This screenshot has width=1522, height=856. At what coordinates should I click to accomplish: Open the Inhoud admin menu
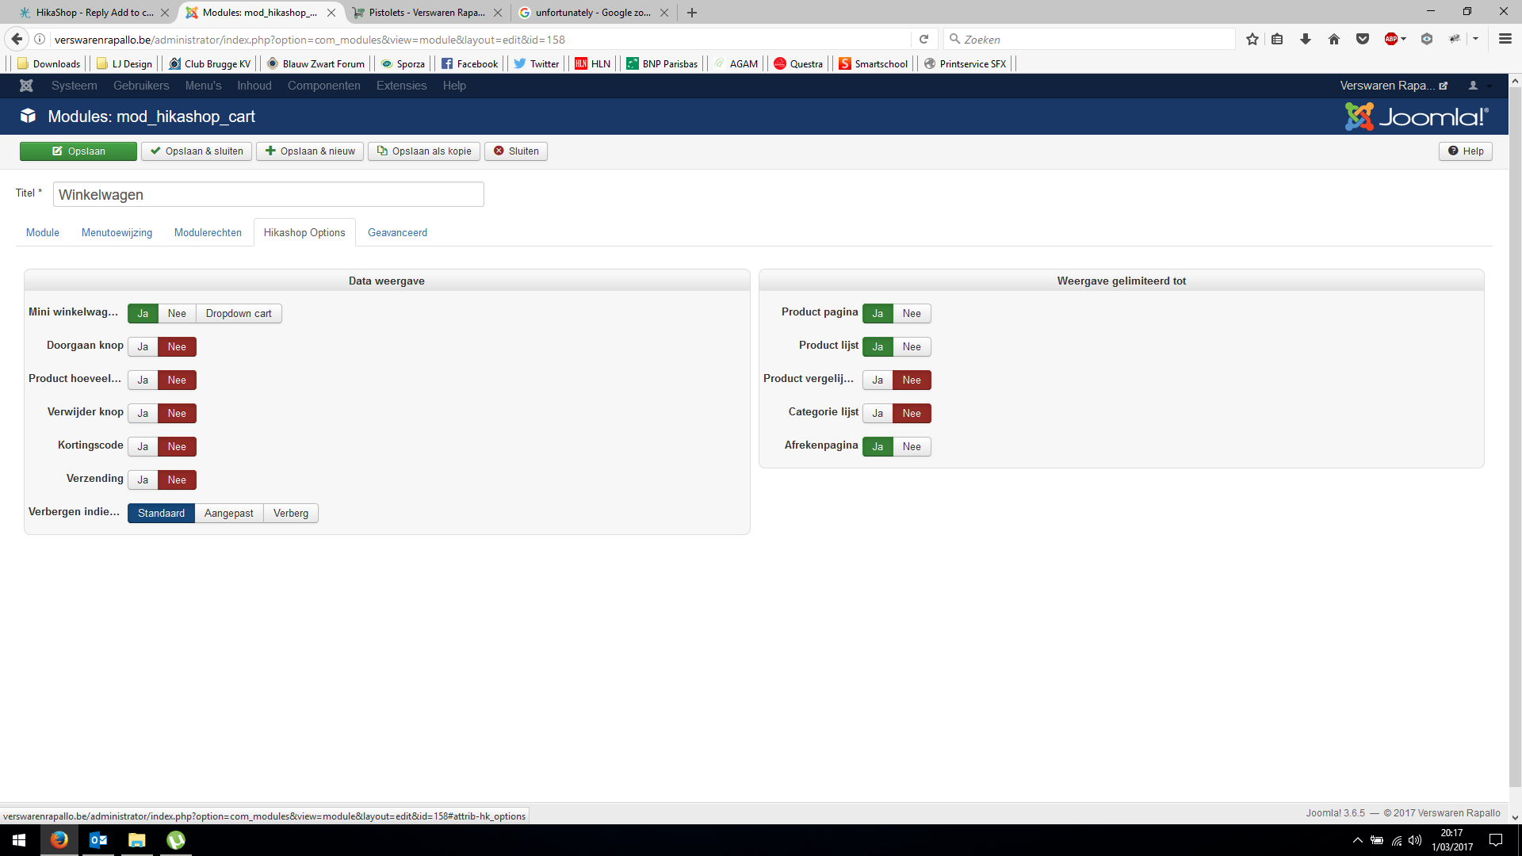(254, 86)
